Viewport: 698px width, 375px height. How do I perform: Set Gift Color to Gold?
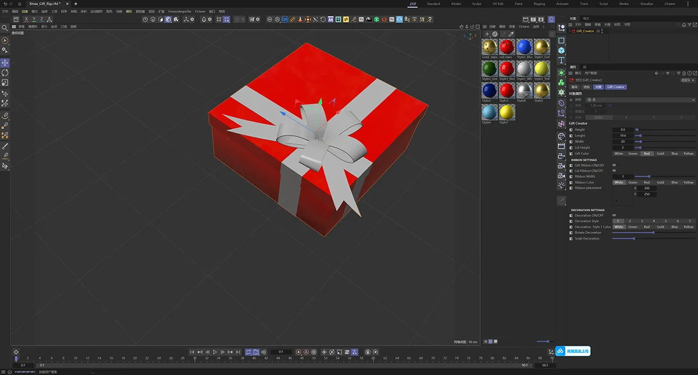pyautogui.click(x=660, y=153)
